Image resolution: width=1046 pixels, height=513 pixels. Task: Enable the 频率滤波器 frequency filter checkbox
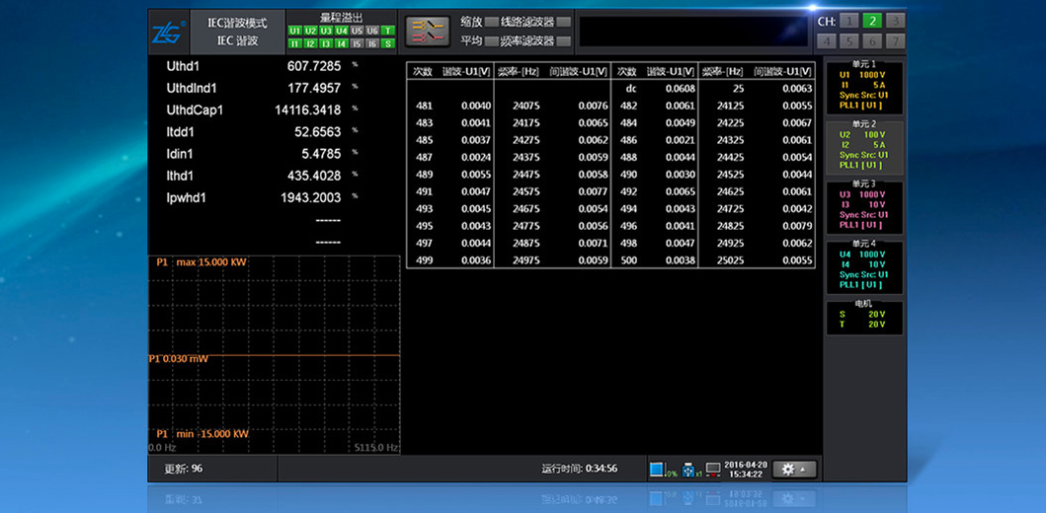pyautogui.click(x=563, y=41)
